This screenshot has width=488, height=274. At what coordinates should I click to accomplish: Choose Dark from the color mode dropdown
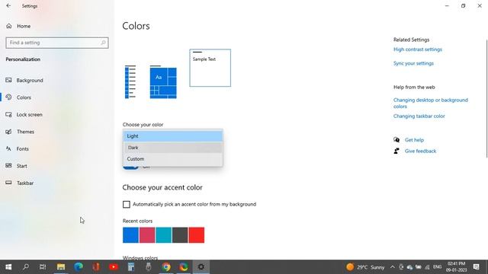173,148
